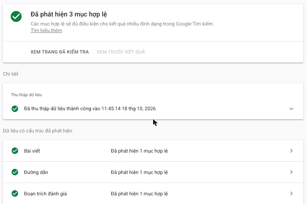This screenshot has width=307, height=204.
Task: Click green check icon beside crawl success message
Action: 15,109
